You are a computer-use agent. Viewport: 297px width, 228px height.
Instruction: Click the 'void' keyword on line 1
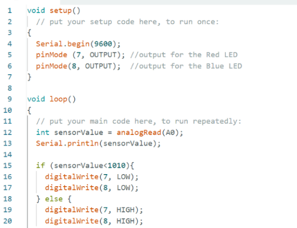36,10
